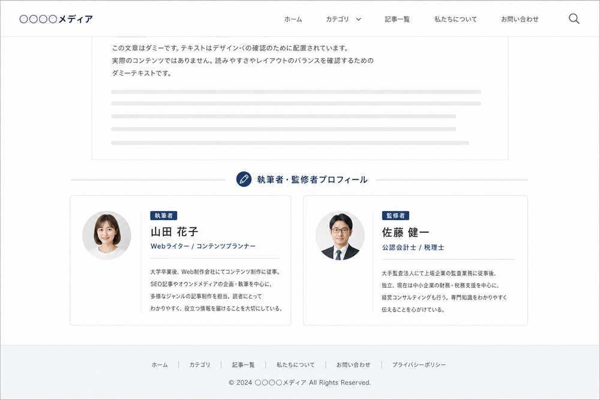Screen dimensions: 600x400
Task: Click the bio line starting 大手監査法人にて
Action: pos(439,273)
